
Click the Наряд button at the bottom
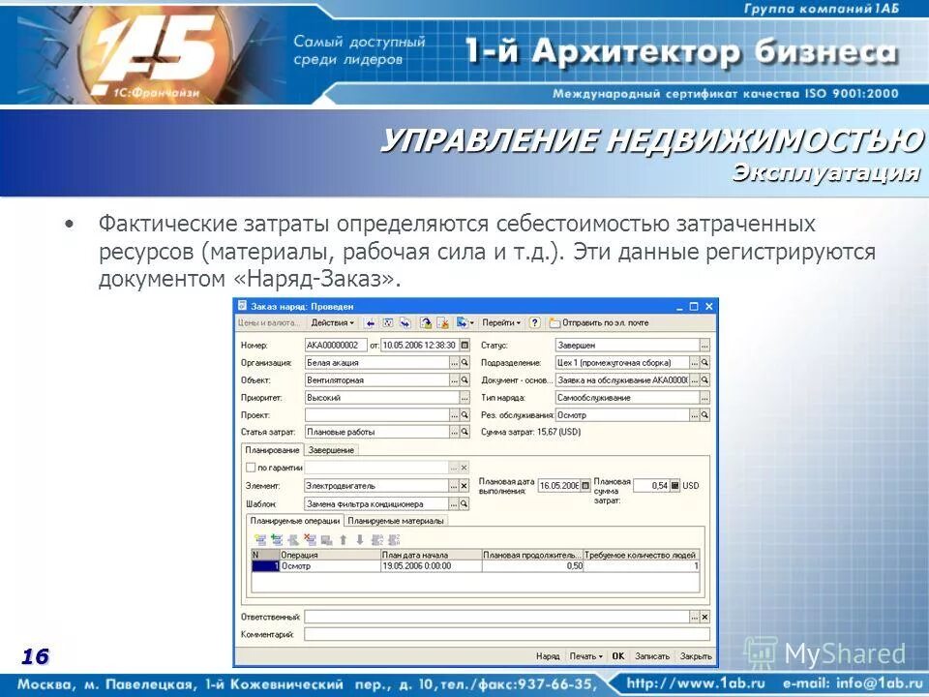click(546, 655)
